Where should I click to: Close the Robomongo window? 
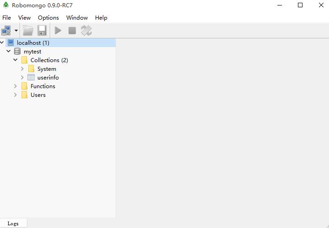[321, 5]
